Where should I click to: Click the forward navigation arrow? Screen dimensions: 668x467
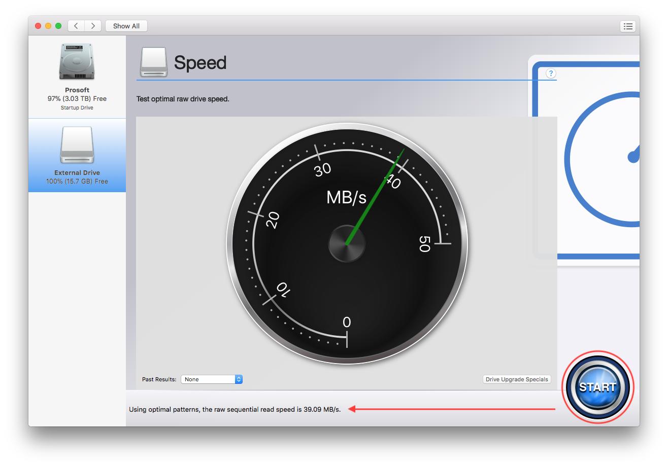93,26
